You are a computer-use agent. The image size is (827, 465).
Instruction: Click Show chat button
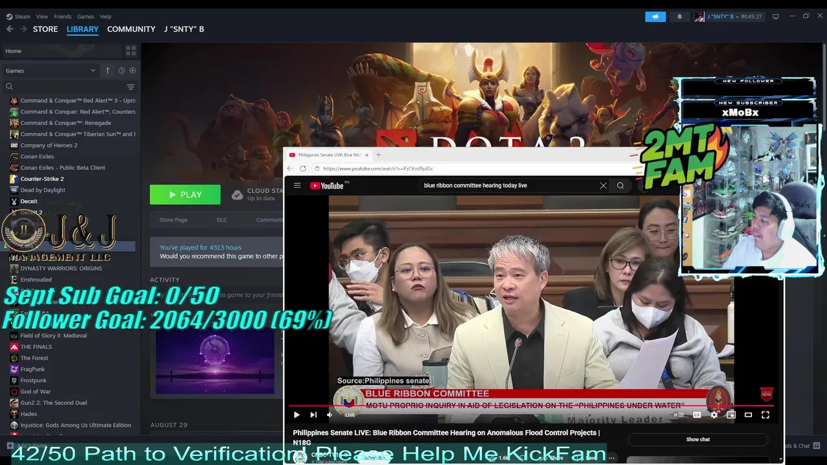[698, 439]
